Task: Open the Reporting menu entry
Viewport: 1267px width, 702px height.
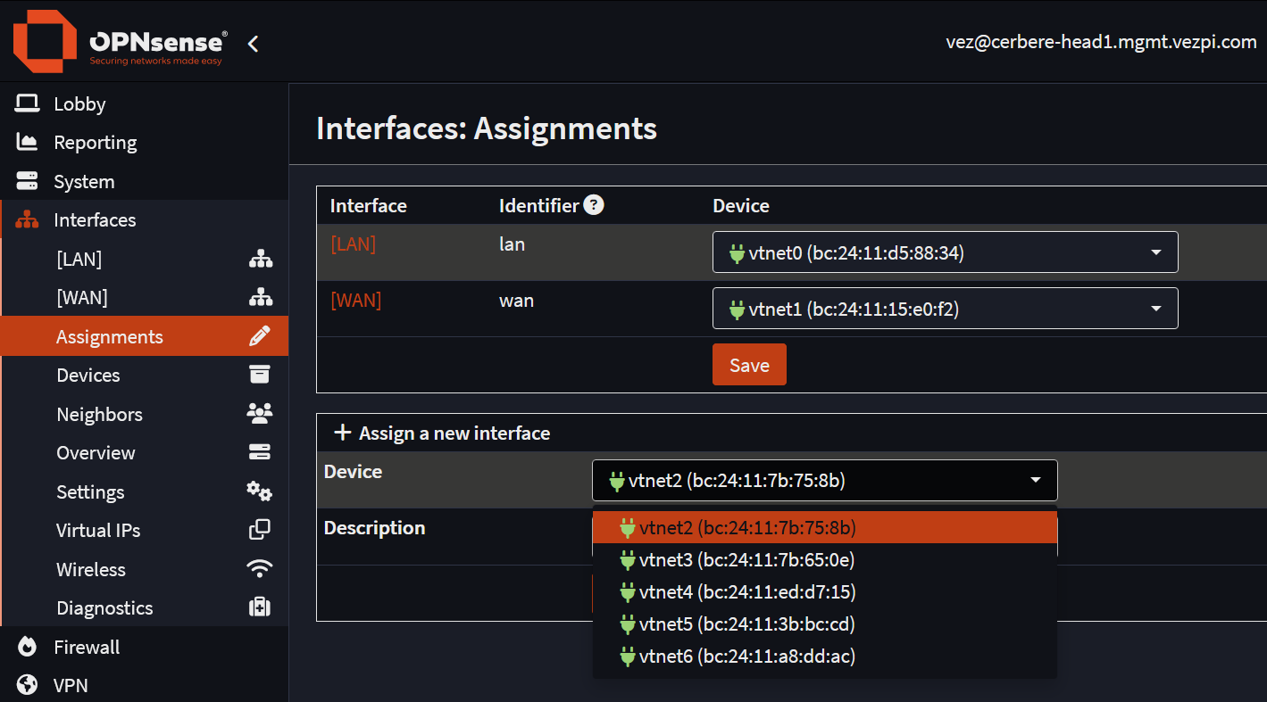Action: coord(96,142)
